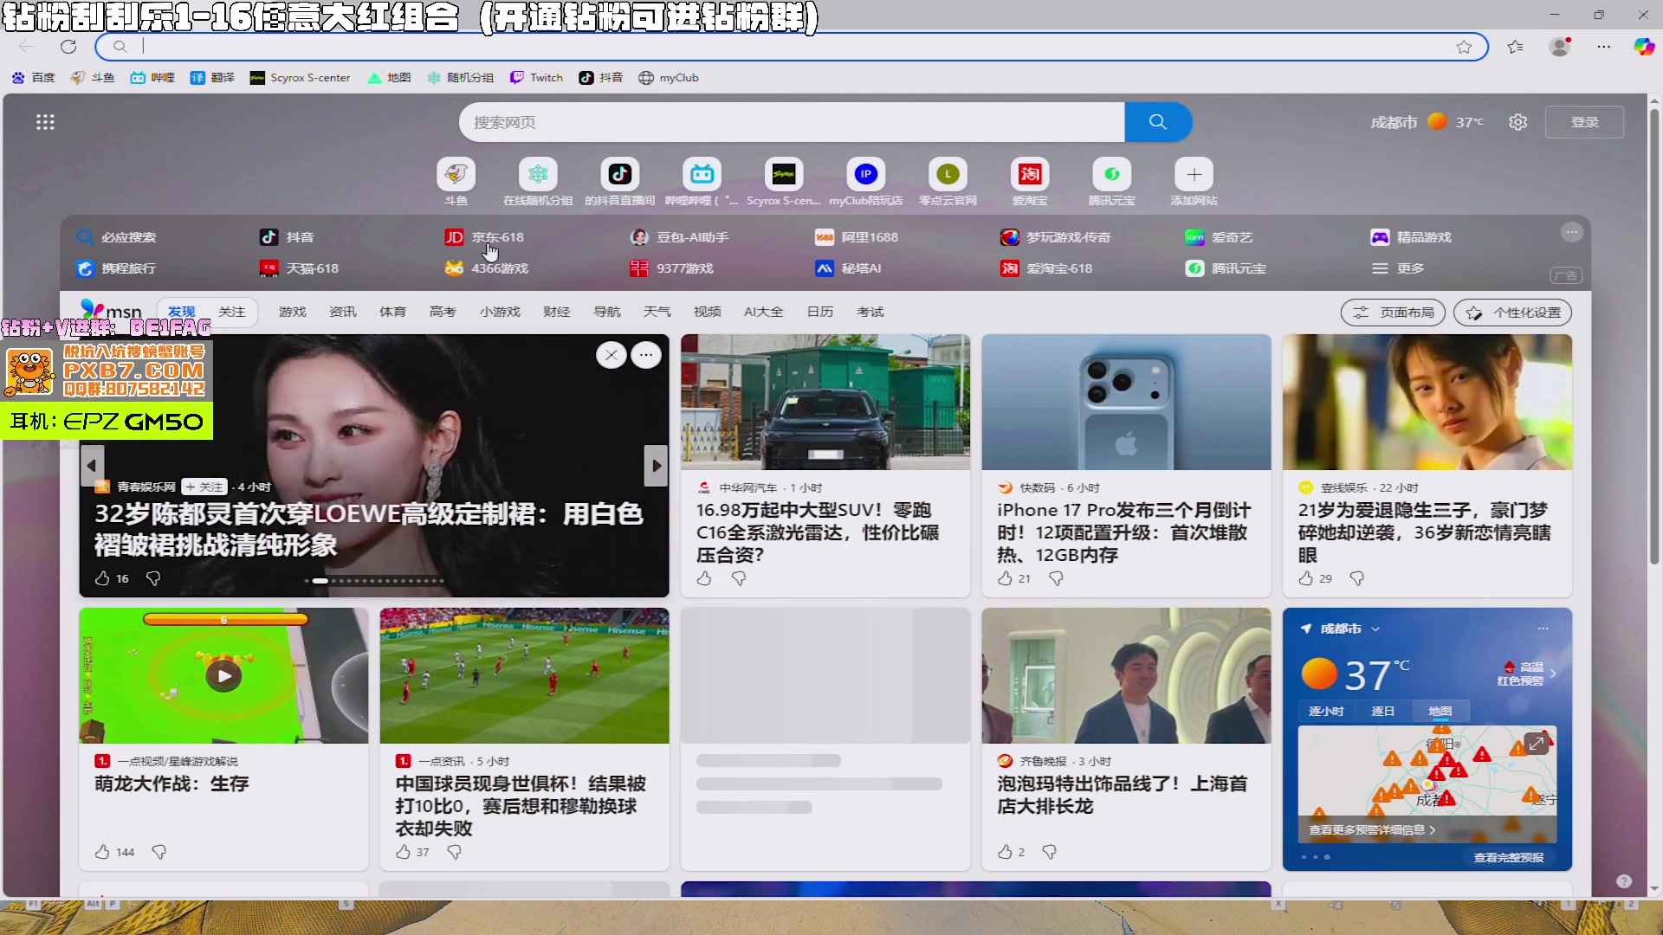This screenshot has width=1663, height=935.
Task: Select the 逐日 weather tab
Action: [x=1382, y=711]
